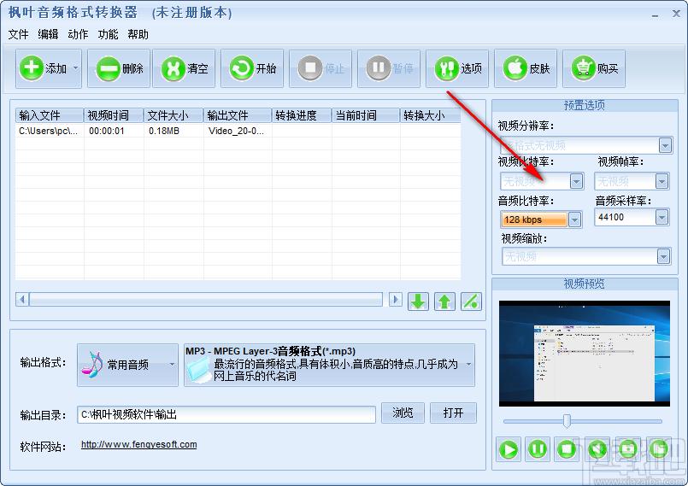Click the 文件大小 column header

tap(173, 115)
